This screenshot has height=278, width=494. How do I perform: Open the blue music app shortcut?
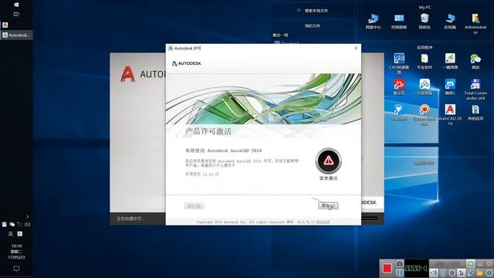pyautogui.click(x=450, y=87)
